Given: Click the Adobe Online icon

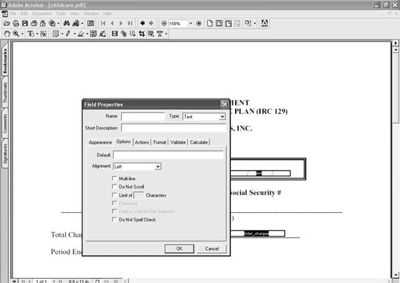Looking at the screenshot, I should 265,24.
